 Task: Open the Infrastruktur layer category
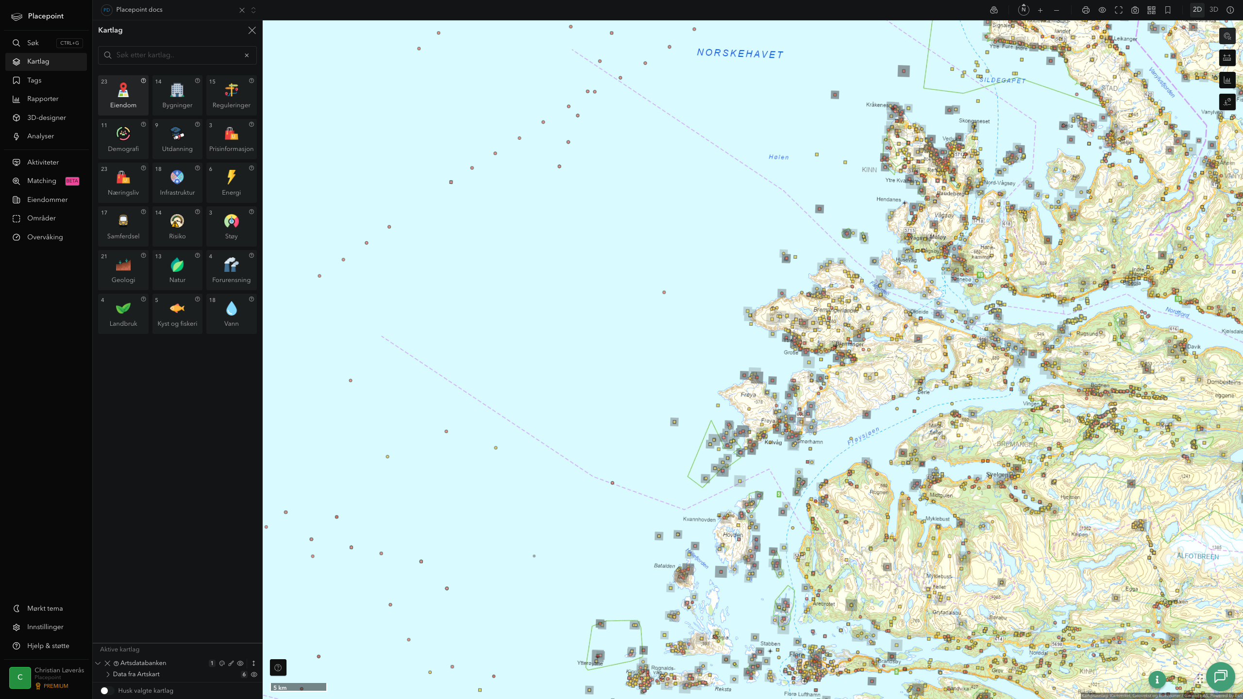click(x=177, y=183)
